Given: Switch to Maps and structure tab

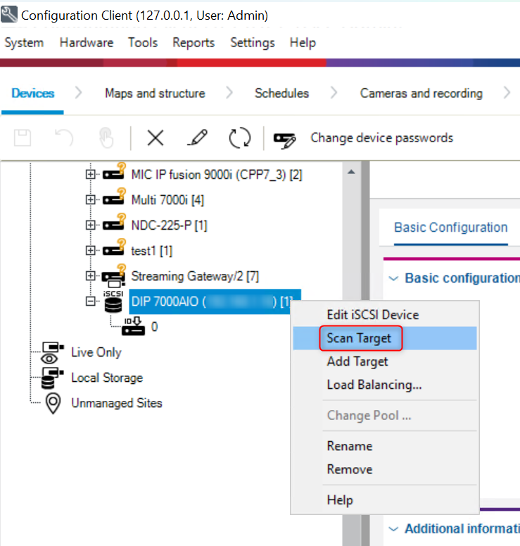Looking at the screenshot, I should click(x=155, y=93).
